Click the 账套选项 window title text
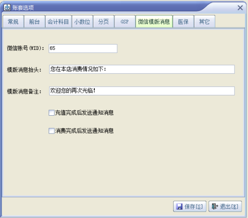The height and width of the screenshot is (218, 248). click(x=23, y=7)
